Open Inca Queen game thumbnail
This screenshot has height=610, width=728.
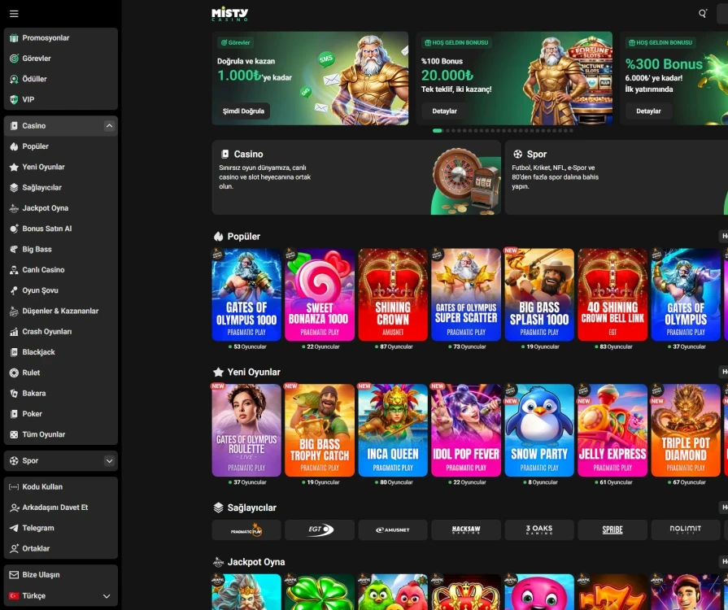point(393,430)
